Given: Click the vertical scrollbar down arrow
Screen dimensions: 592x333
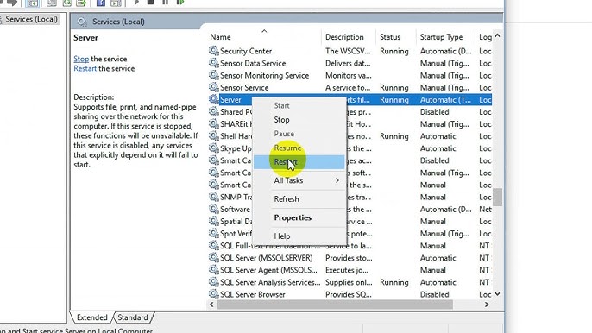Looking at the screenshot, I should [x=498, y=293].
